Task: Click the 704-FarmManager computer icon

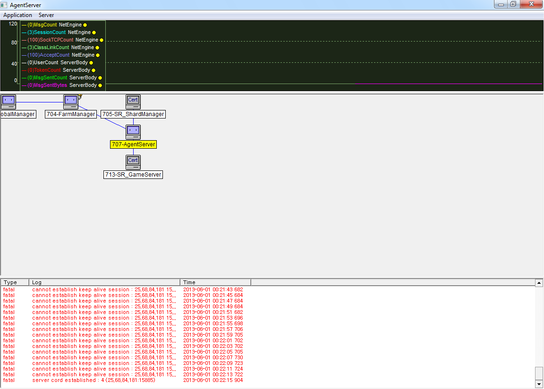Action: [71, 101]
